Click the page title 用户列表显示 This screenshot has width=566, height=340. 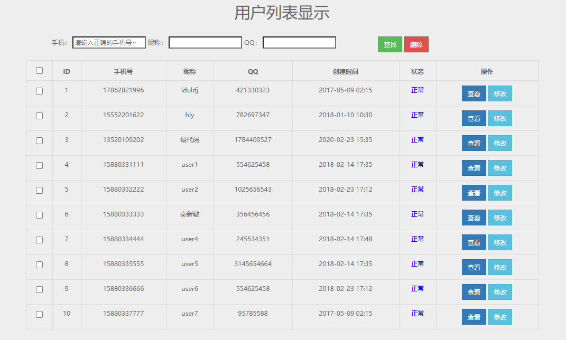tap(282, 13)
